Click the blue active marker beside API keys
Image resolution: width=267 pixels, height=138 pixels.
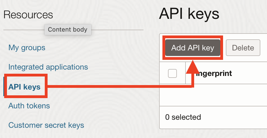click(x=4, y=86)
